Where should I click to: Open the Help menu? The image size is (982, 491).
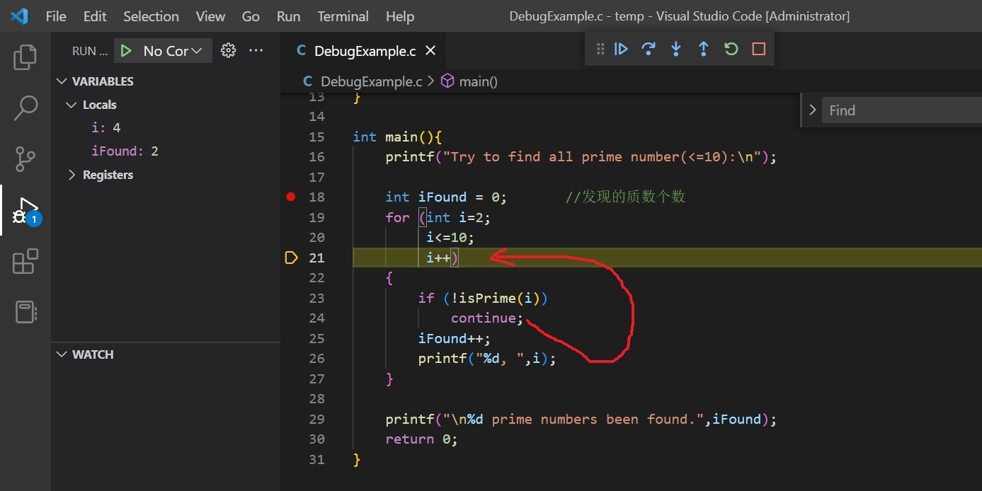click(x=400, y=16)
